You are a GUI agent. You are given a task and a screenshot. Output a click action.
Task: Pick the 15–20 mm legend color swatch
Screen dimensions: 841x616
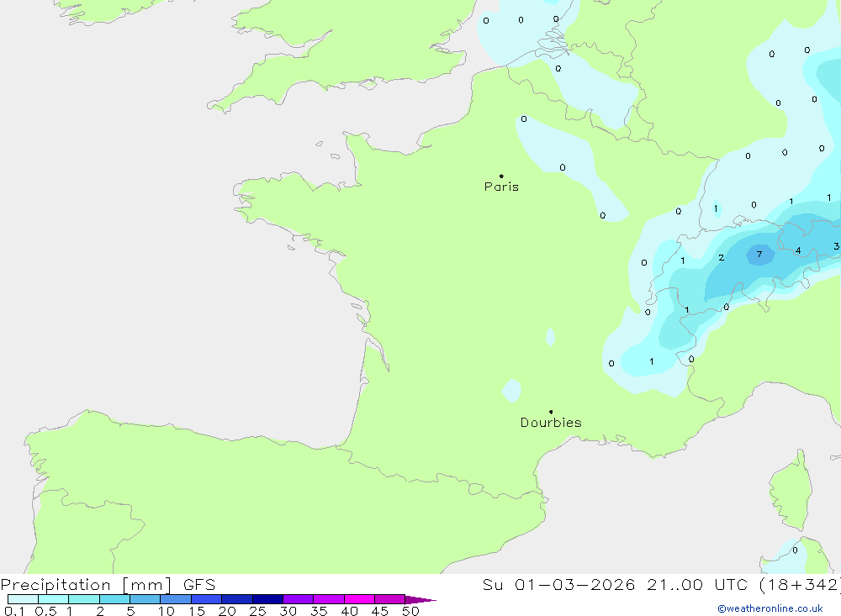pyautogui.click(x=207, y=599)
